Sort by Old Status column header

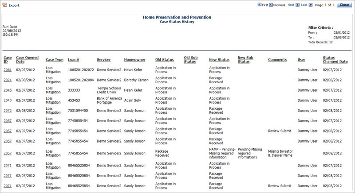coord(165,60)
